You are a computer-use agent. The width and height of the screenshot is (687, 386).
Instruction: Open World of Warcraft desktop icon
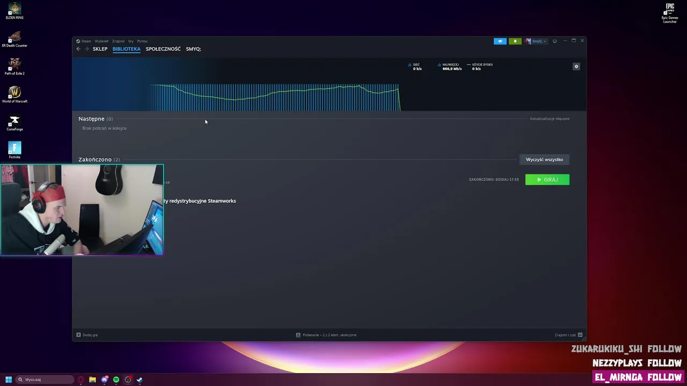14,94
